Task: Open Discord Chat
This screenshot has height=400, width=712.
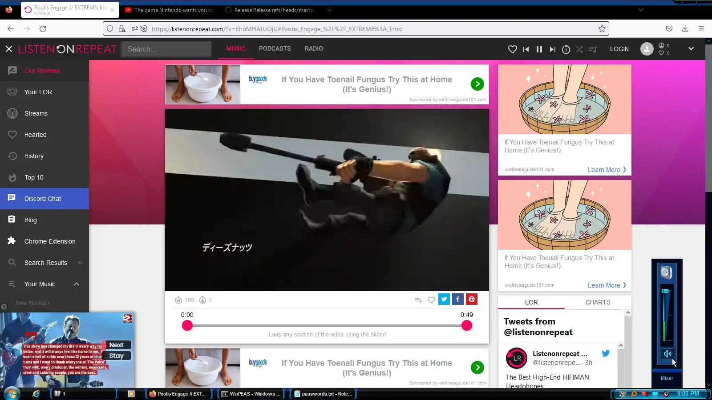Action: point(44,199)
